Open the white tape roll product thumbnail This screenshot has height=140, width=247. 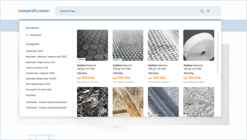click(x=199, y=45)
